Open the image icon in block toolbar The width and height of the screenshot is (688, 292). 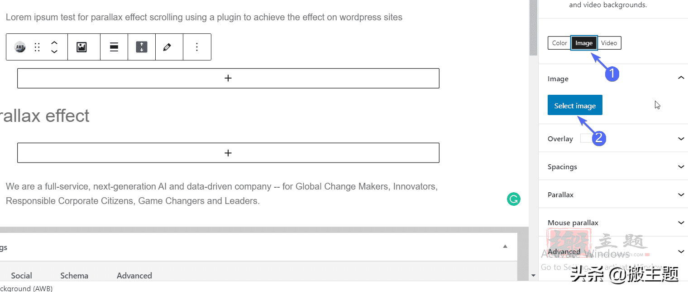pyautogui.click(x=81, y=47)
